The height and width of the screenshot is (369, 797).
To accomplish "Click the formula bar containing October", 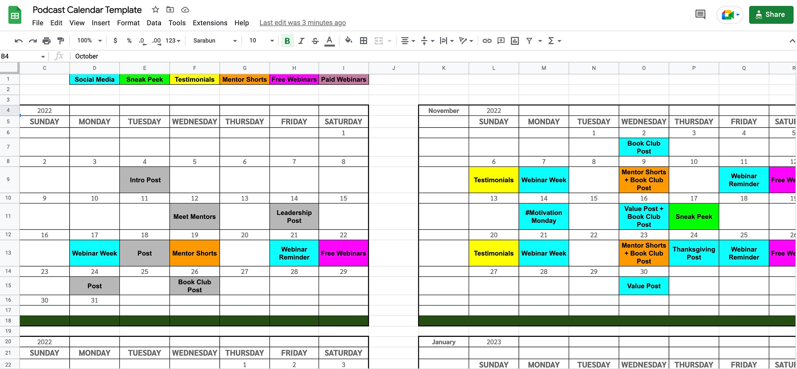I will [433, 56].
